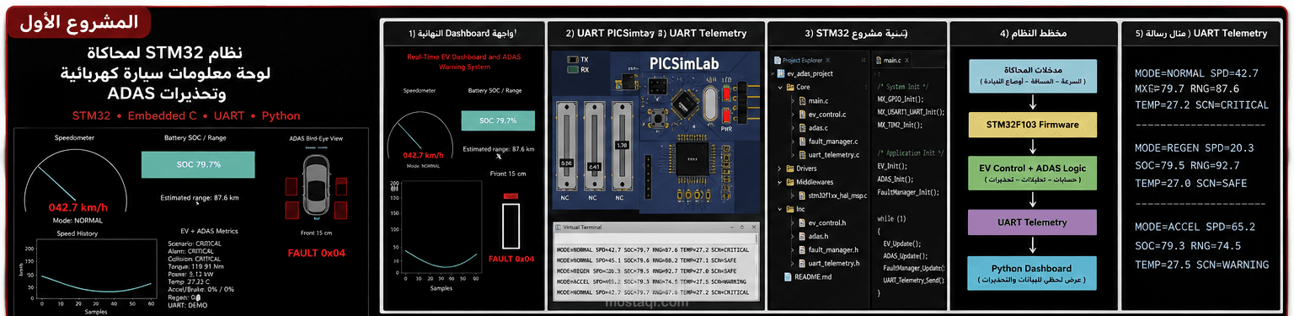Click the red obstacle box above vehicle outline
The width and height of the screenshot is (1294, 316).
pyautogui.click(x=511, y=196)
